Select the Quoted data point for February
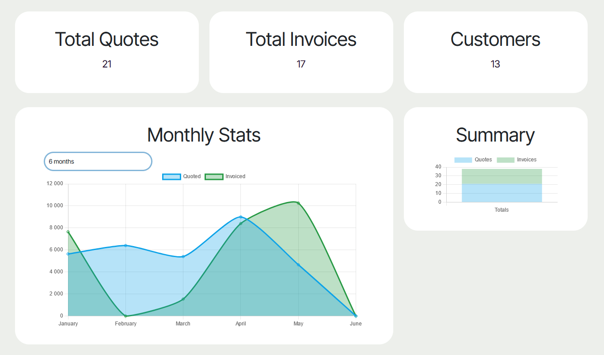 [125, 246]
